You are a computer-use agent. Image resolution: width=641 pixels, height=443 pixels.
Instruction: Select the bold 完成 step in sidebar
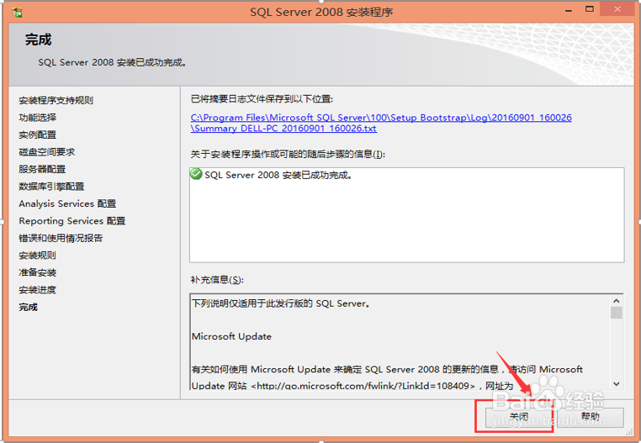coord(29,307)
